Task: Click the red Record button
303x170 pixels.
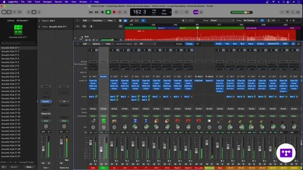Action: 114,12
